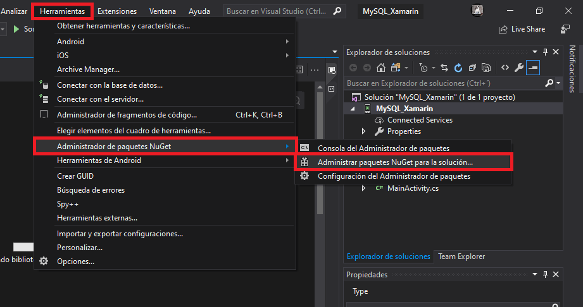Expand the Properties tree node
This screenshot has height=307, width=583.
363,131
